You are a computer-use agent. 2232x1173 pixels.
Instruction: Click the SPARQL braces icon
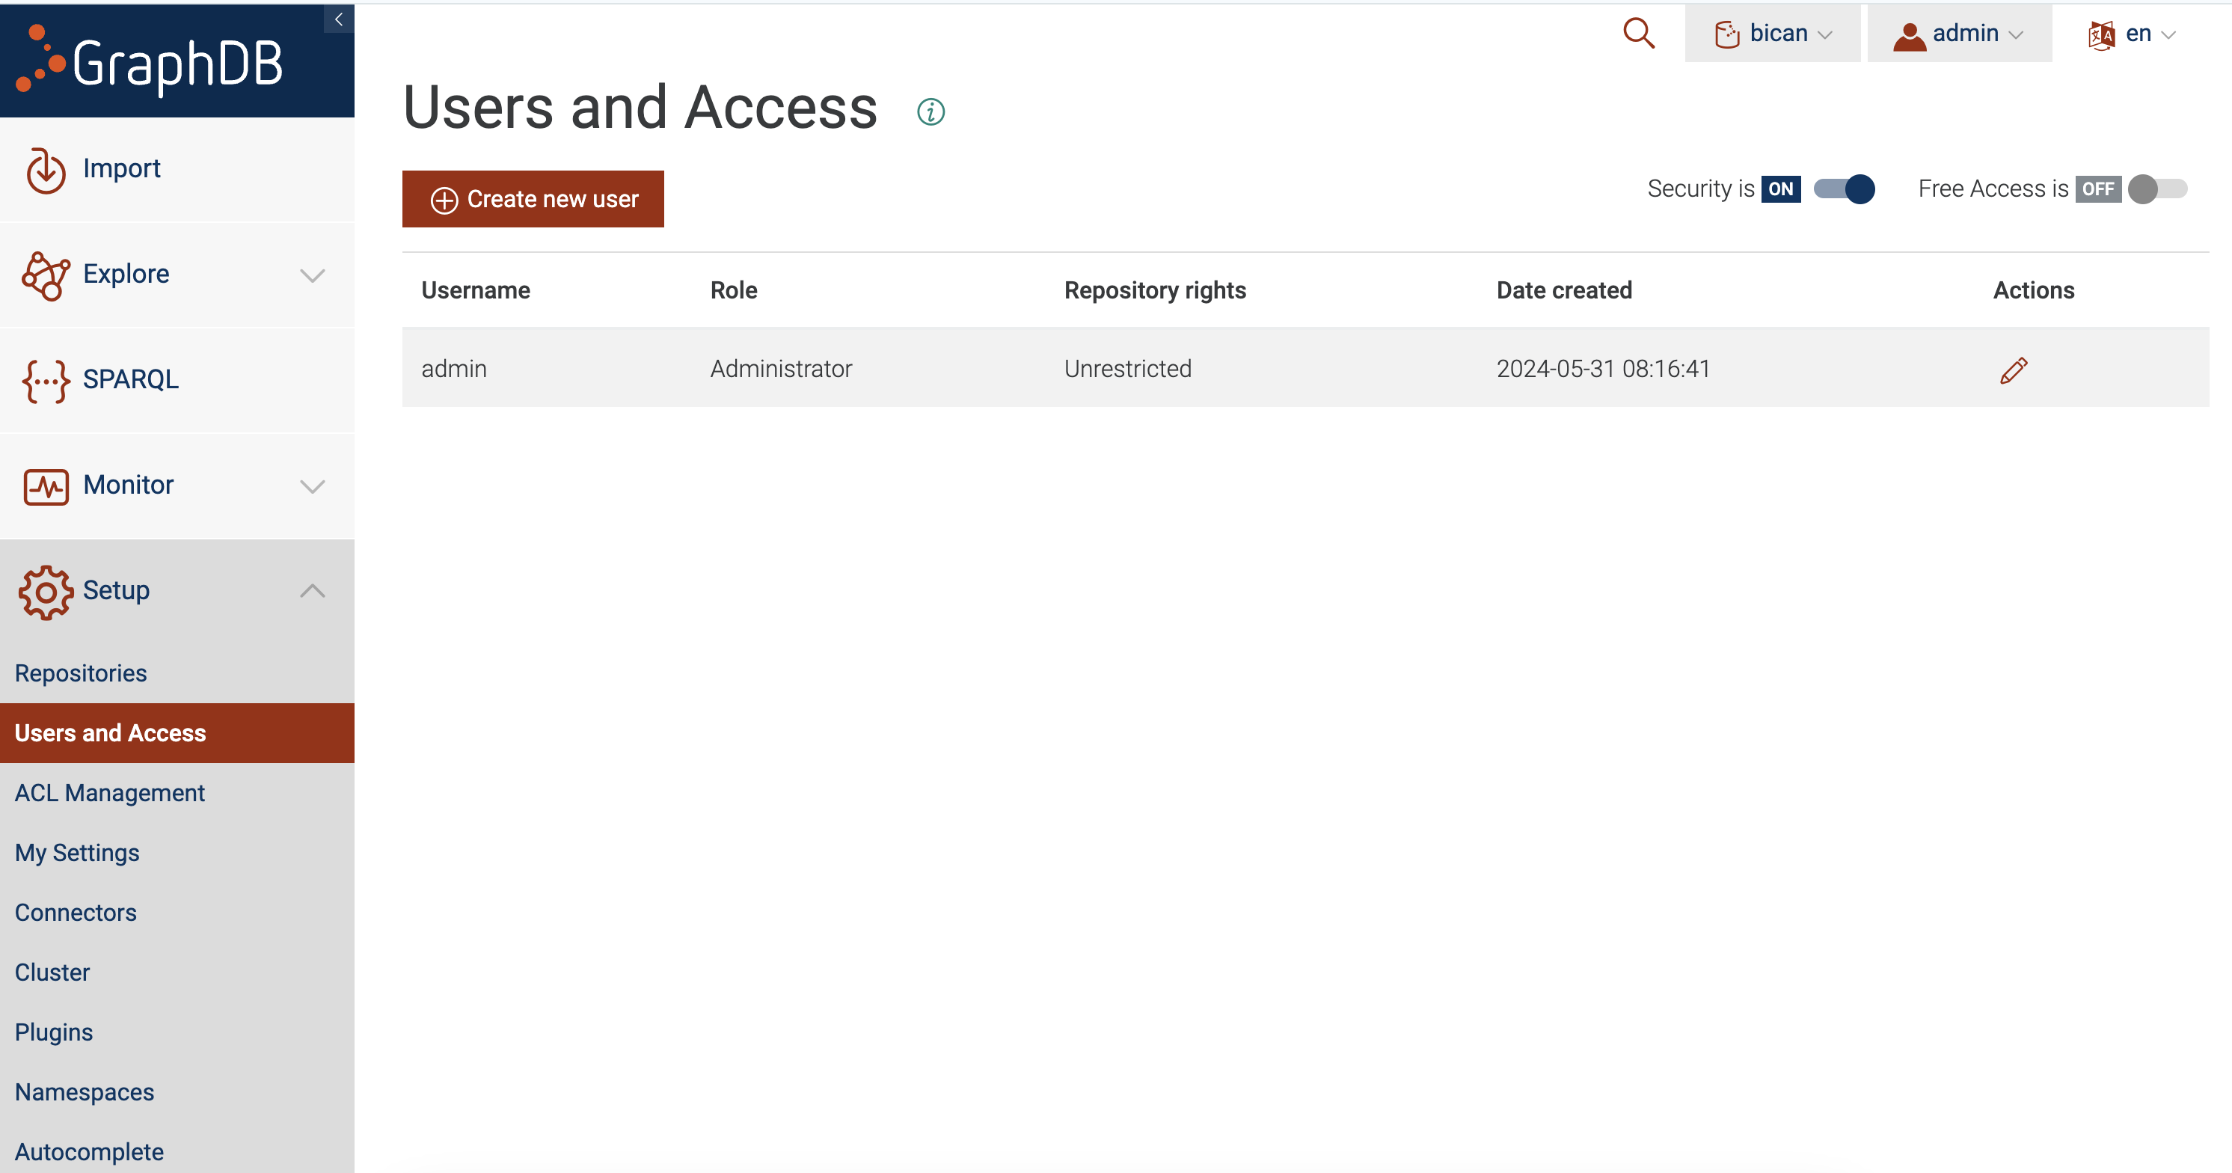45,382
